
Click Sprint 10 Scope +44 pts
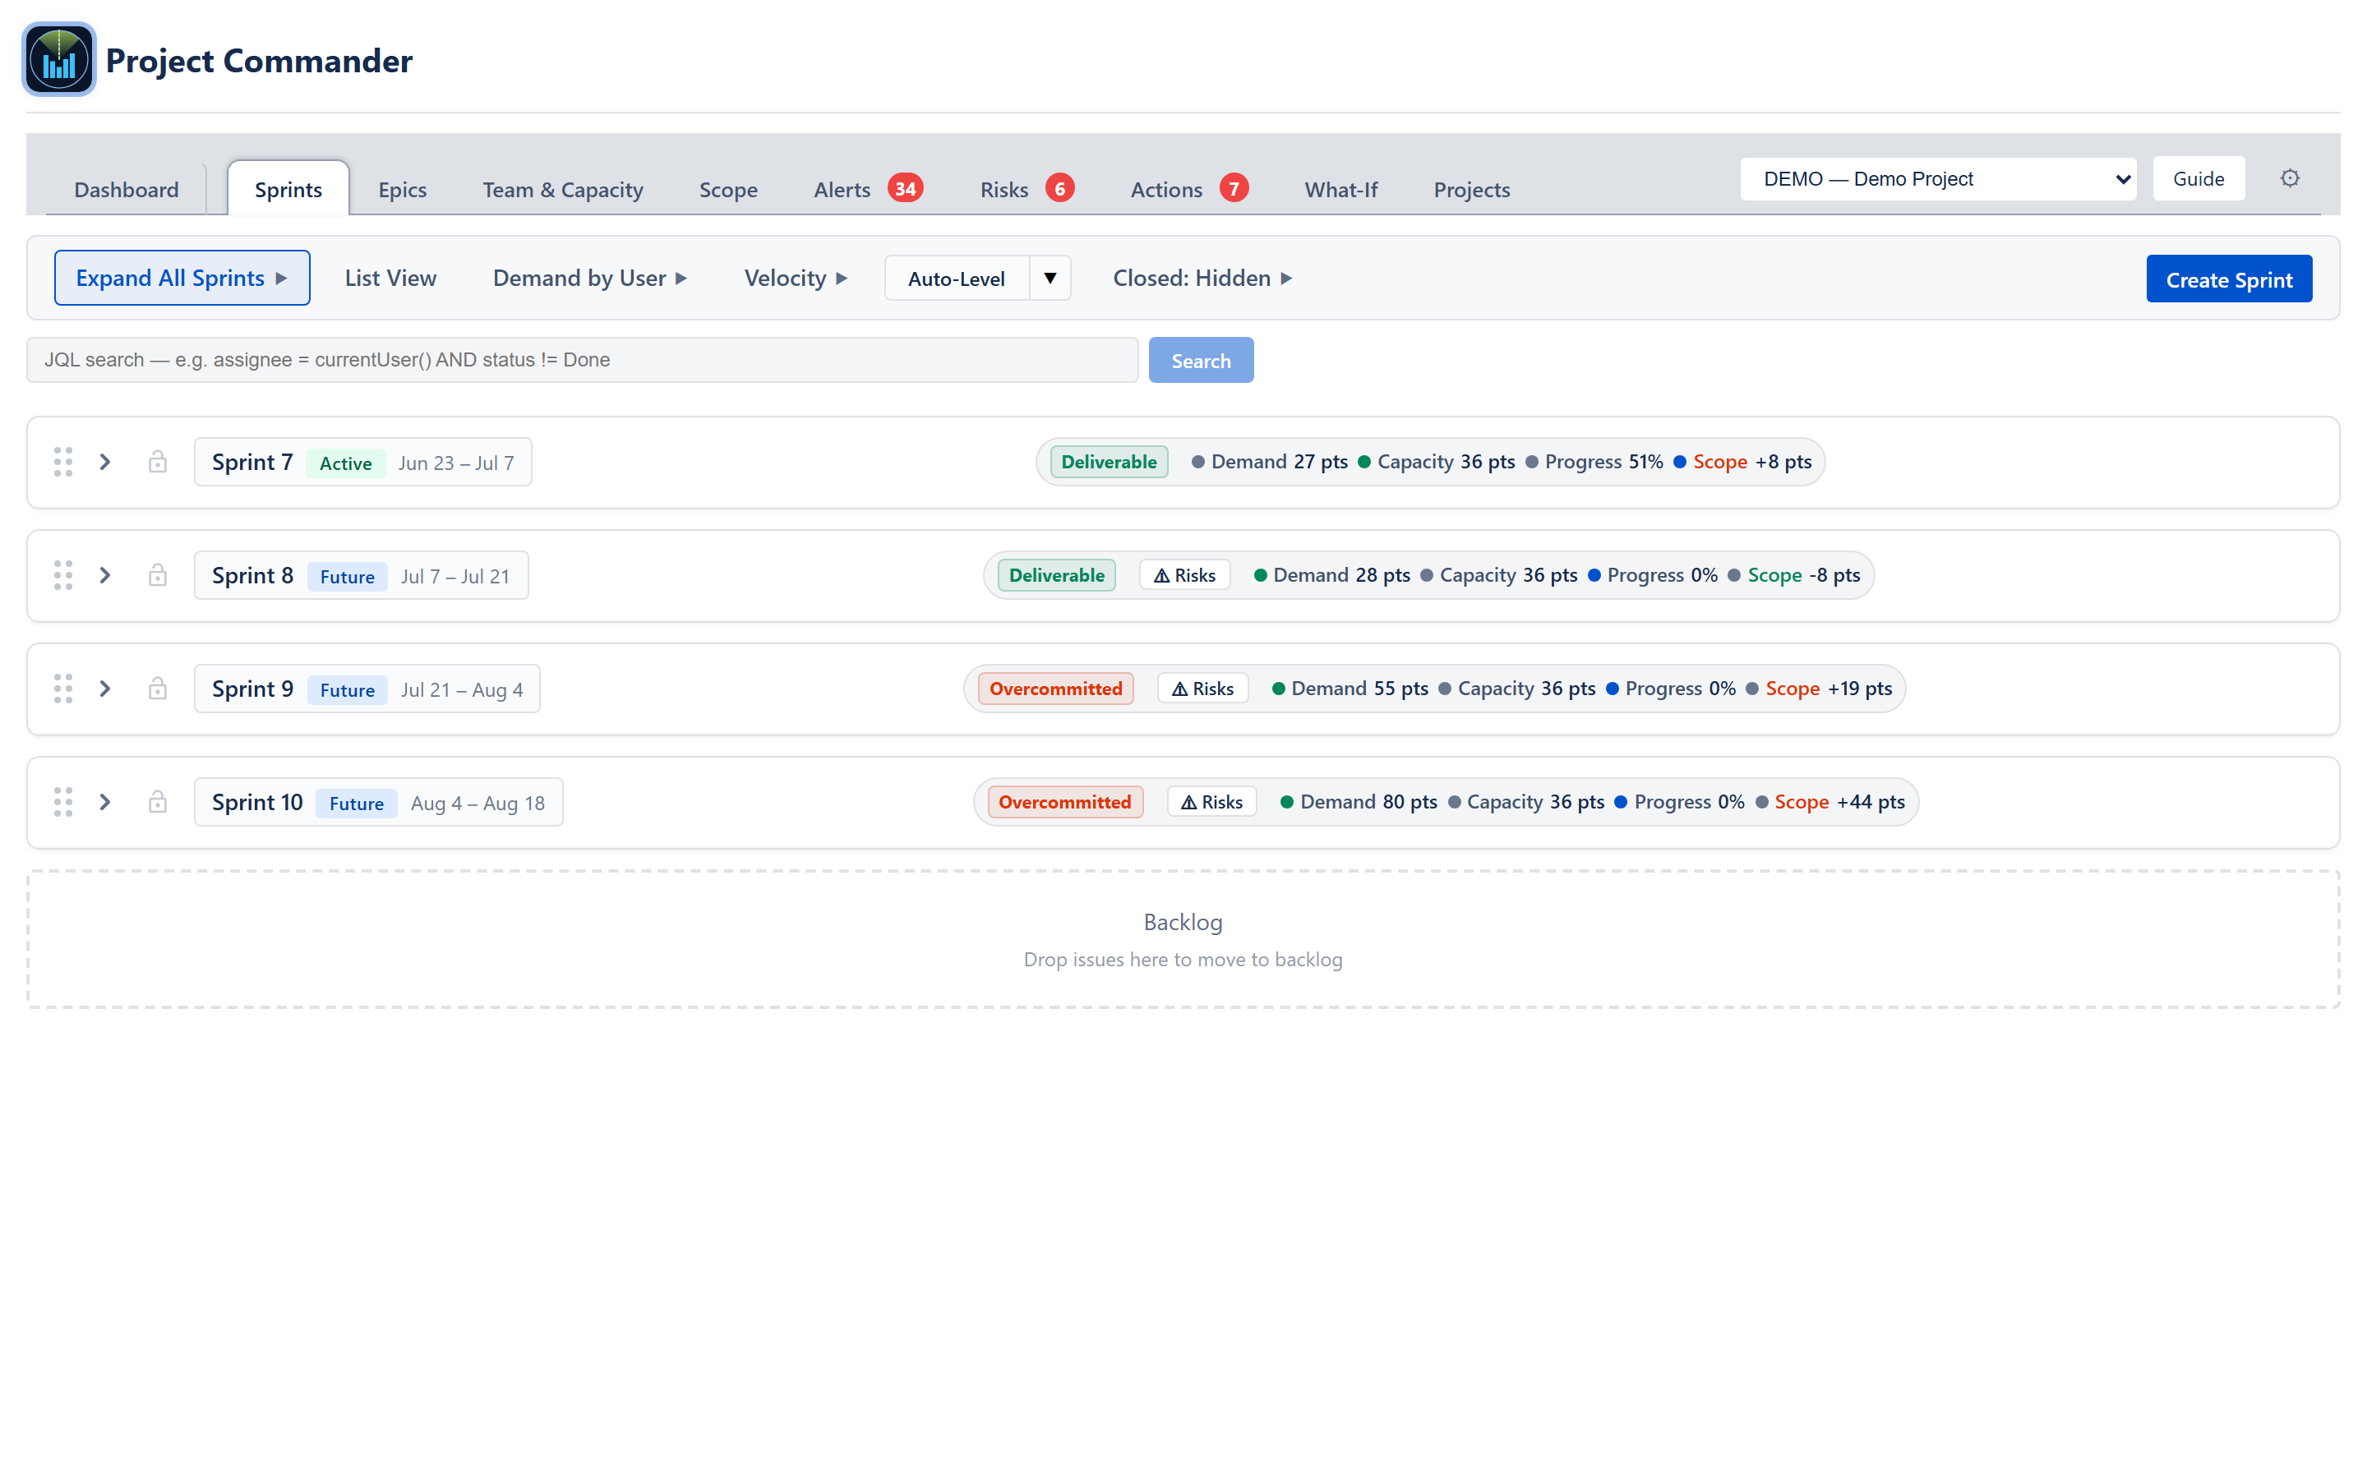(x=1829, y=802)
